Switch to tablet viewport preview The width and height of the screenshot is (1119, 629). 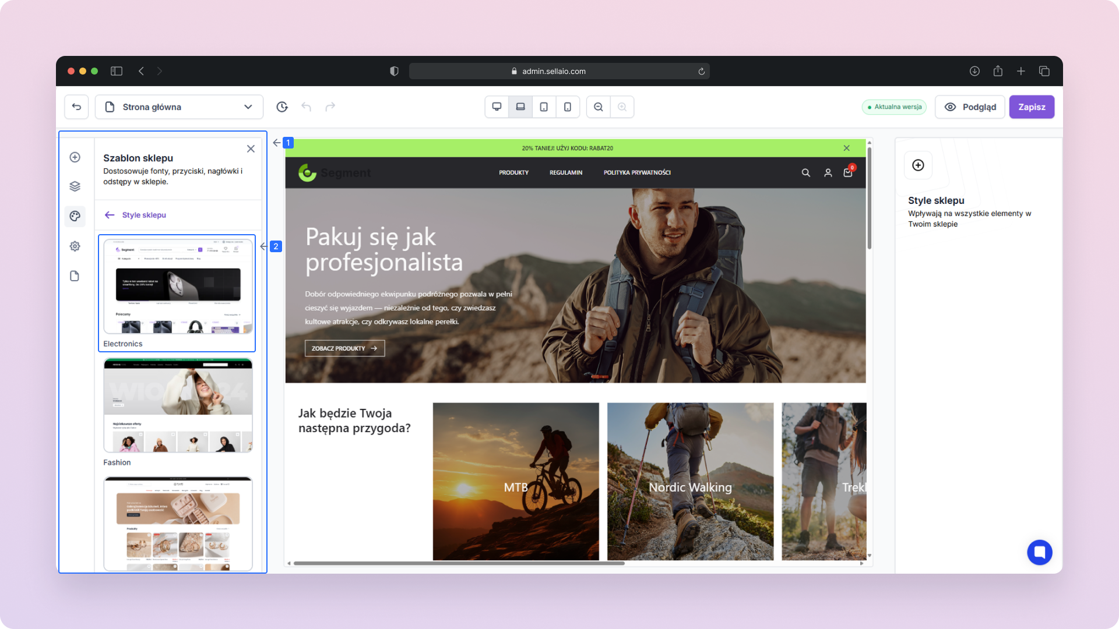(544, 107)
